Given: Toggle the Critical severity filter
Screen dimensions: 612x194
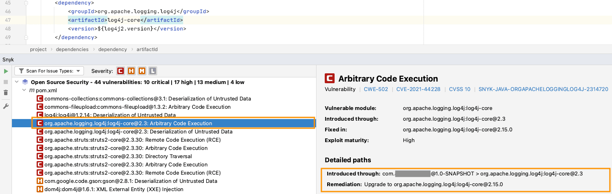Looking at the screenshot, I should point(121,71).
